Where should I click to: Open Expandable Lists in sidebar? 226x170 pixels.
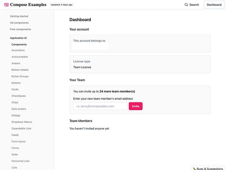[x=21, y=128]
